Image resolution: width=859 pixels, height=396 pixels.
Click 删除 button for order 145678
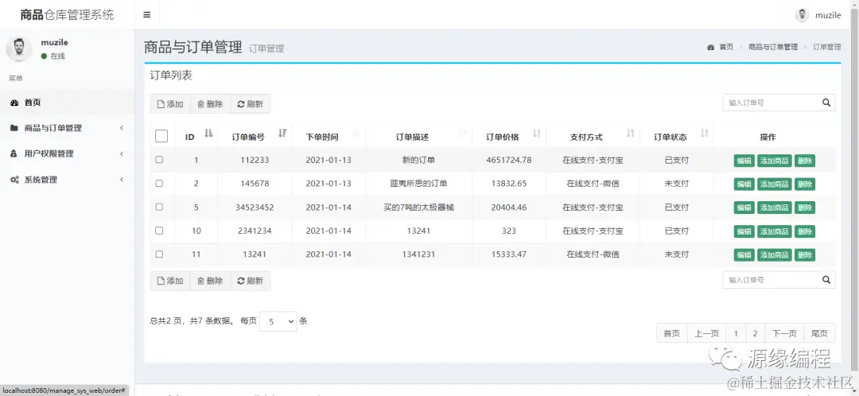tap(805, 184)
